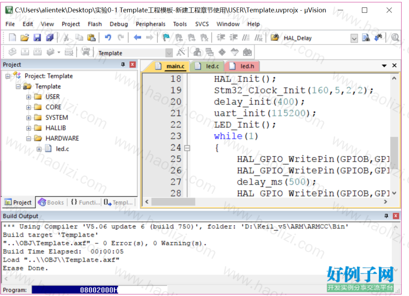This screenshot has width=409, height=296.
Task: Create a new file with toolbar icon
Action: coord(12,38)
